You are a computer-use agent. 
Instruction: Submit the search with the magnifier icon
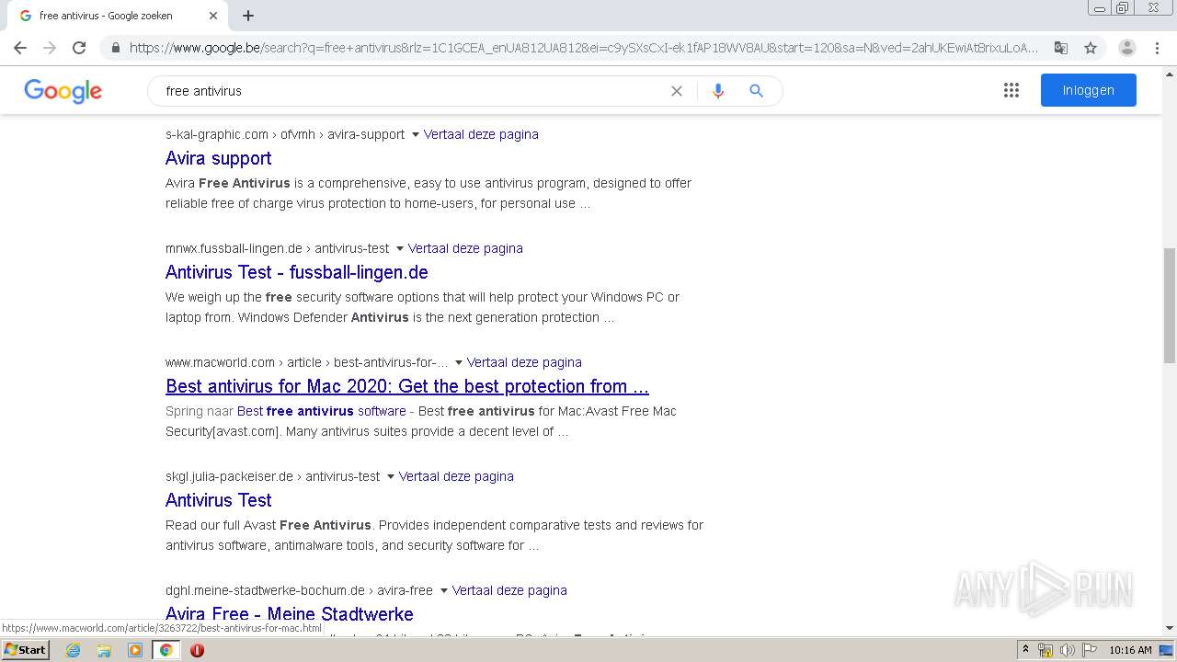tap(756, 91)
